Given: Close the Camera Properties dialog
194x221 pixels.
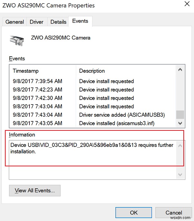Looking at the screenshot, I should pyautogui.click(x=187, y=4).
